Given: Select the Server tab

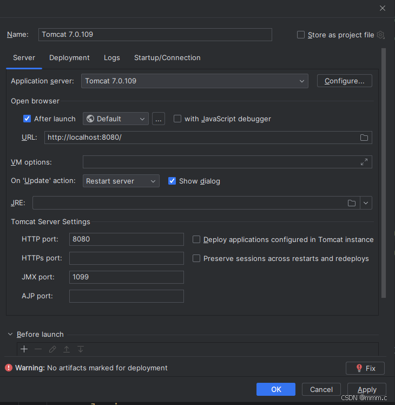Looking at the screenshot, I should tap(24, 57).
